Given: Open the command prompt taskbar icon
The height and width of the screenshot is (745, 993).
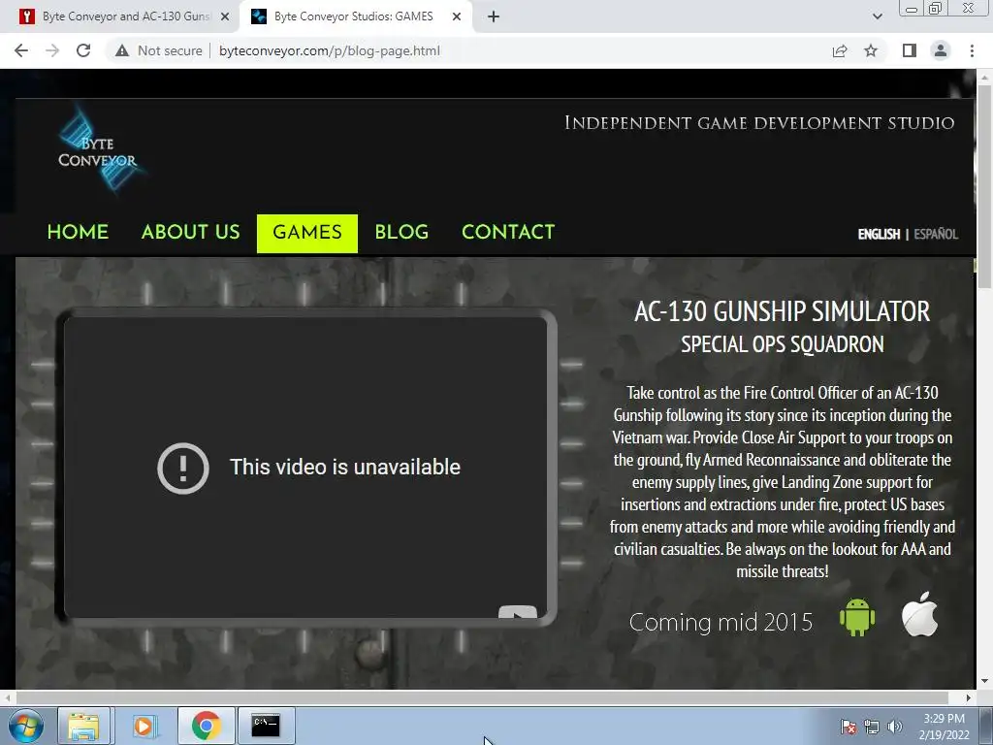Looking at the screenshot, I should 266,726.
